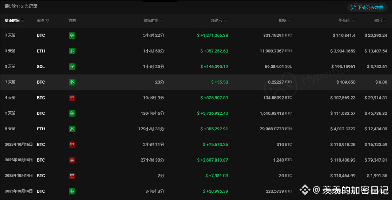392x200 pixels.
Task: Sort by position size icon
Action: (x=289, y=21)
